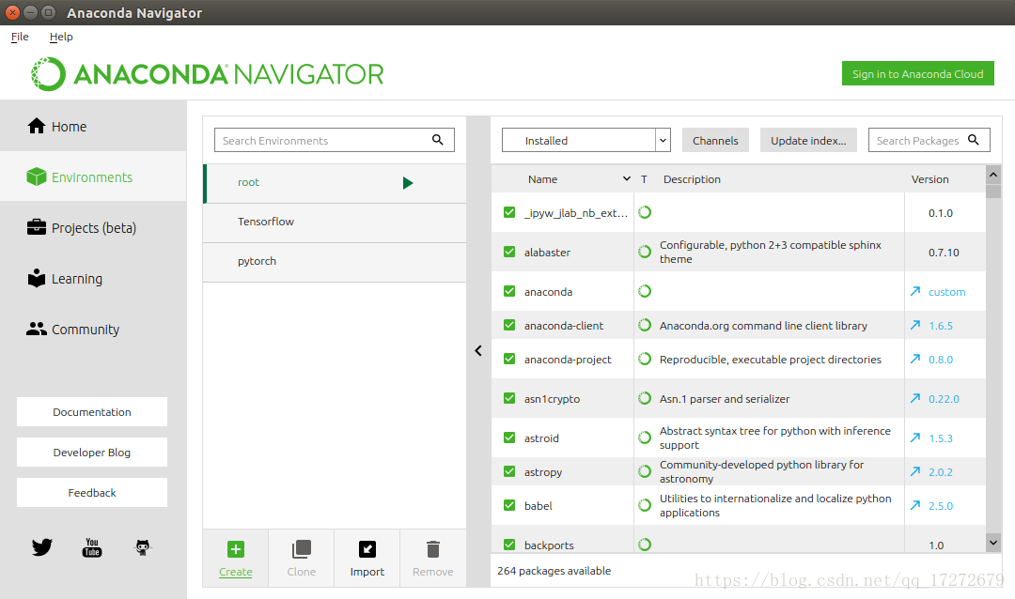Screen dimensions: 1015x599
Task: Toggle the alabaster package checkbox
Action: pyautogui.click(x=509, y=252)
